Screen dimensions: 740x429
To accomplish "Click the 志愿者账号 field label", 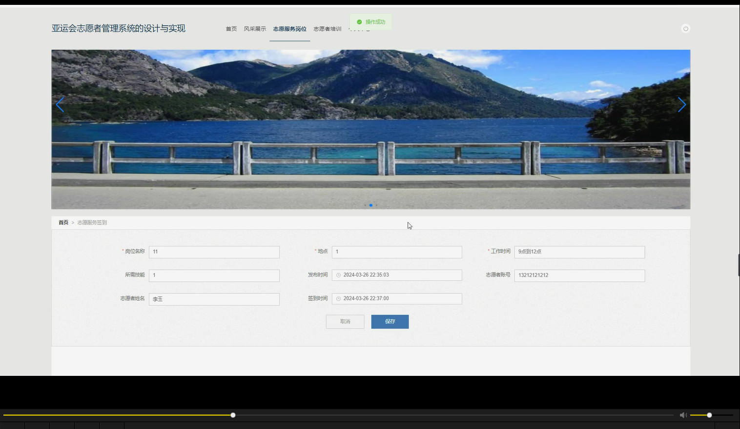I will click(498, 275).
